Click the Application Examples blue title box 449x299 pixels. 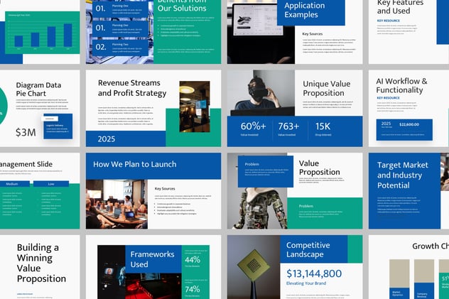pos(310,11)
